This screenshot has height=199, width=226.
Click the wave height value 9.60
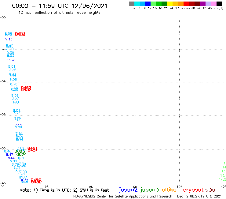12,158
